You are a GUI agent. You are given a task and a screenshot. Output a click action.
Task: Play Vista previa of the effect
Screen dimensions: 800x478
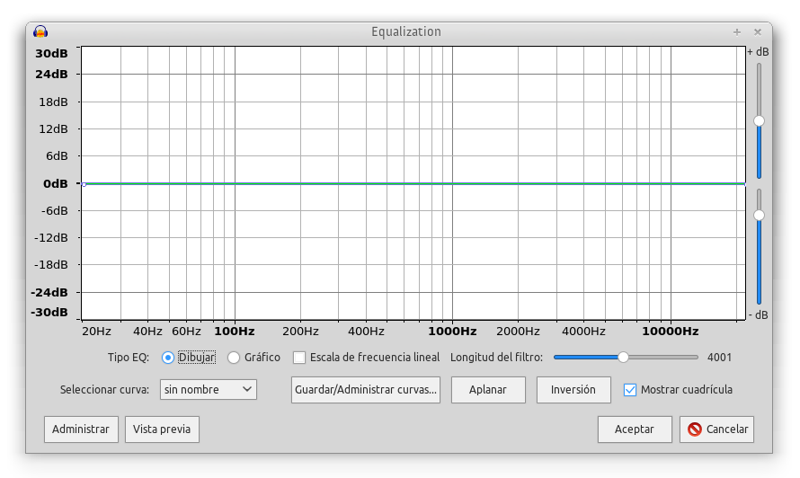[162, 429]
